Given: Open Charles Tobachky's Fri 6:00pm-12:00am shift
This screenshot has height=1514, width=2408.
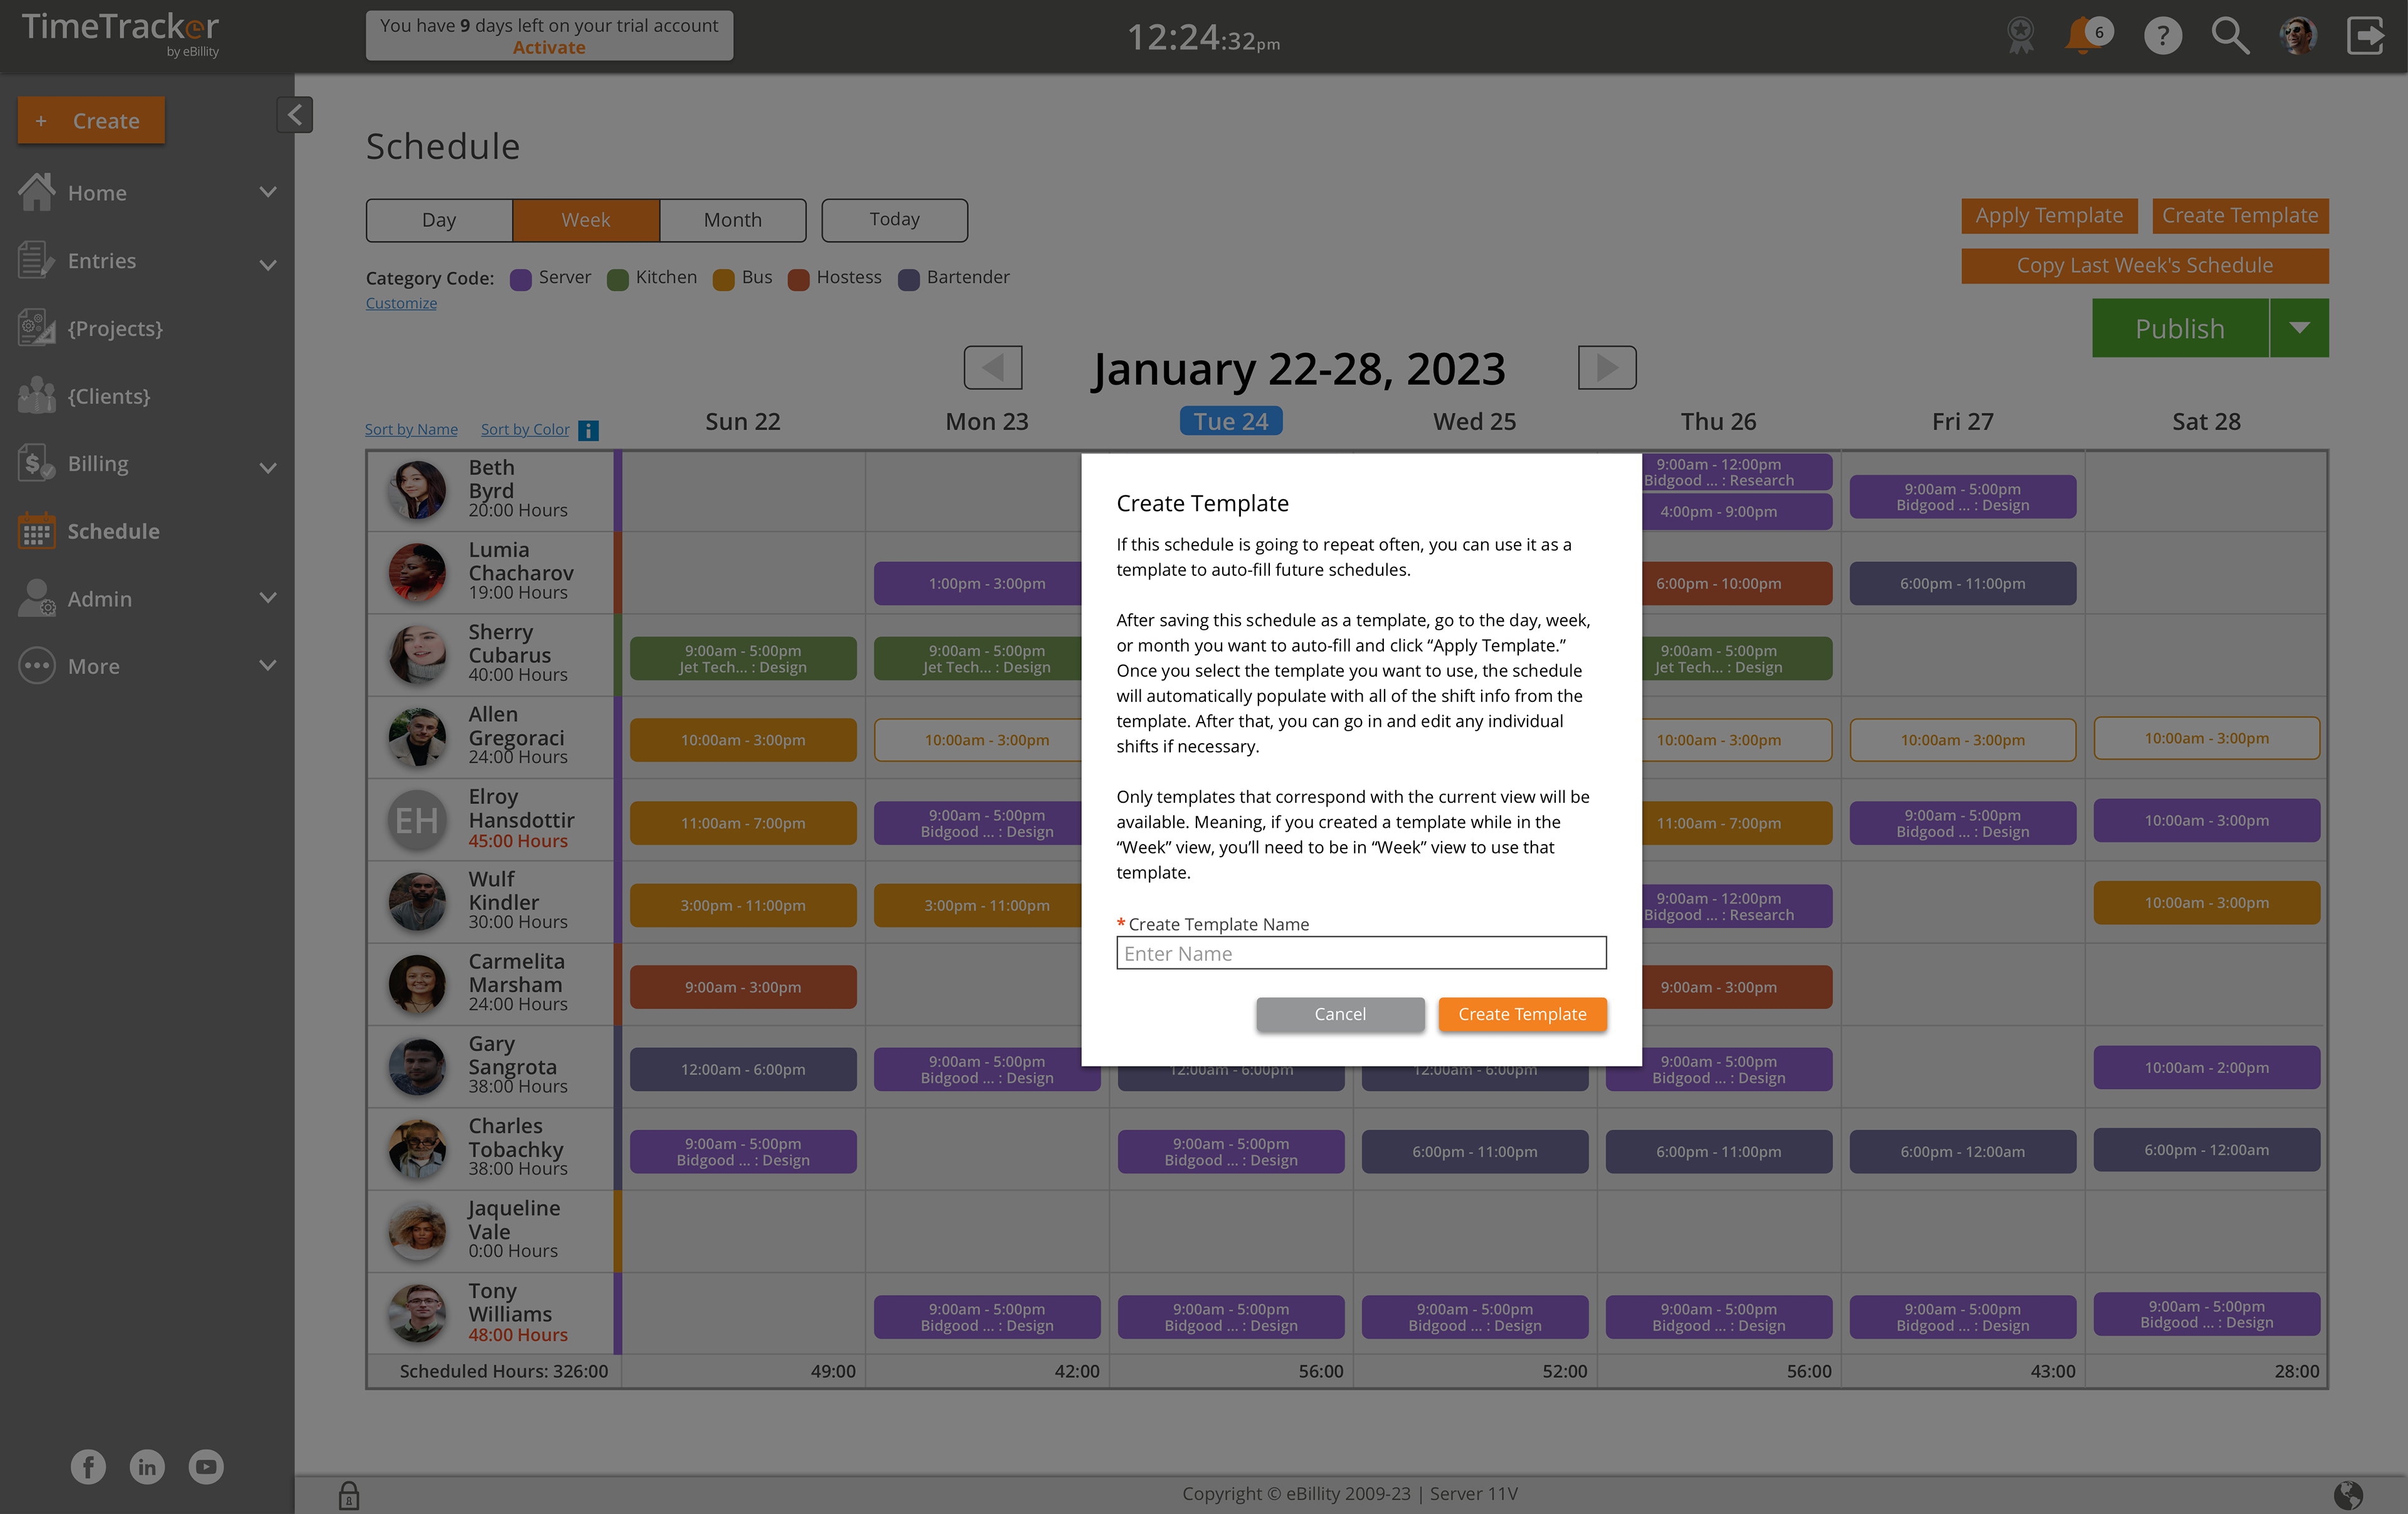Looking at the screenshot, I should pyautogui.click(x=1962, y=1151).
